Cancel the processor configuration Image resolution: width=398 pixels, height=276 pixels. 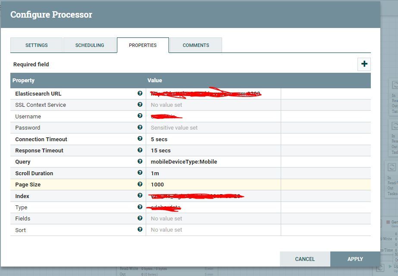pos(305,259)
